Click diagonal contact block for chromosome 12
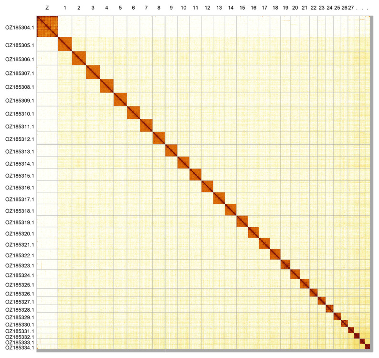This screenshot has width=379, height=358. point(207,187)
